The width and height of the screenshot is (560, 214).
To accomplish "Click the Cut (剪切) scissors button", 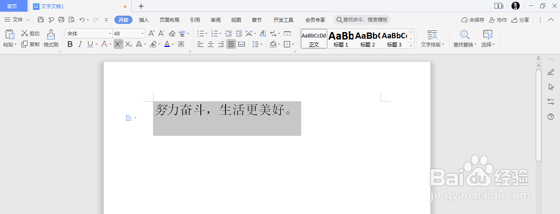I will 31,34.
